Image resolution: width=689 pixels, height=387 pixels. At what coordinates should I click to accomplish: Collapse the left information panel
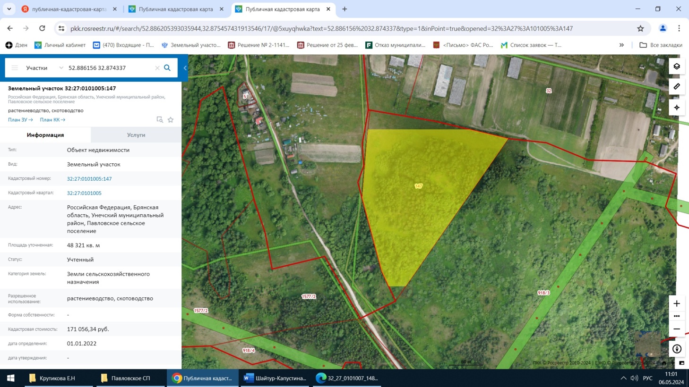click(x=185, y=68)
